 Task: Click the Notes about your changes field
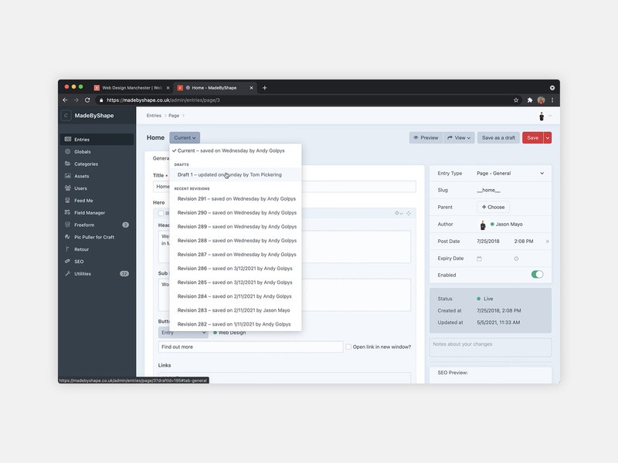tap(491, 346)
